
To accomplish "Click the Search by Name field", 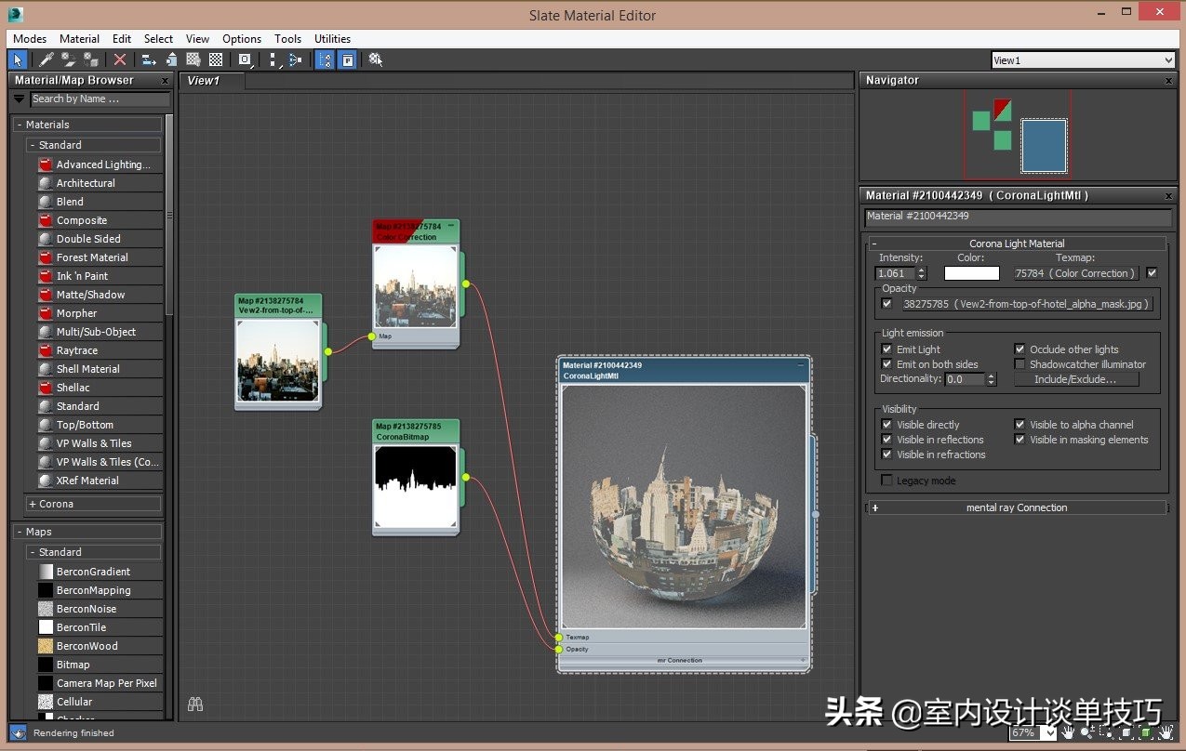I will click(x=99, y=99).
